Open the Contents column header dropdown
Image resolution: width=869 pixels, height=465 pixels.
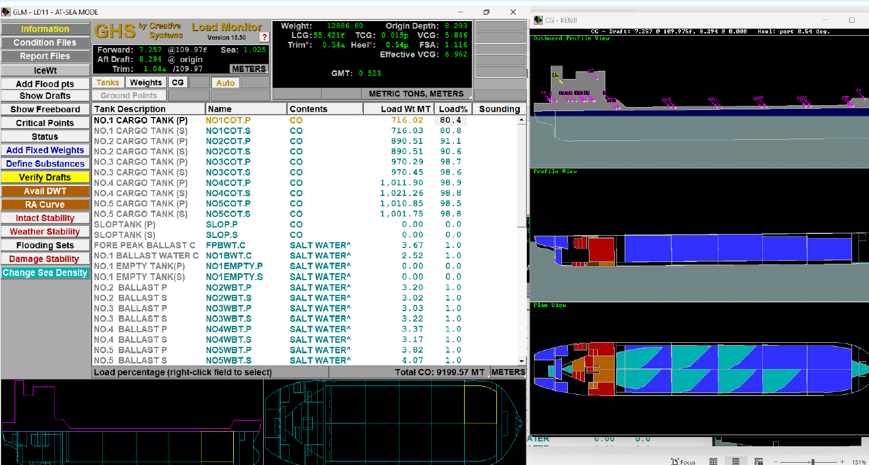[x=325, y=109]
